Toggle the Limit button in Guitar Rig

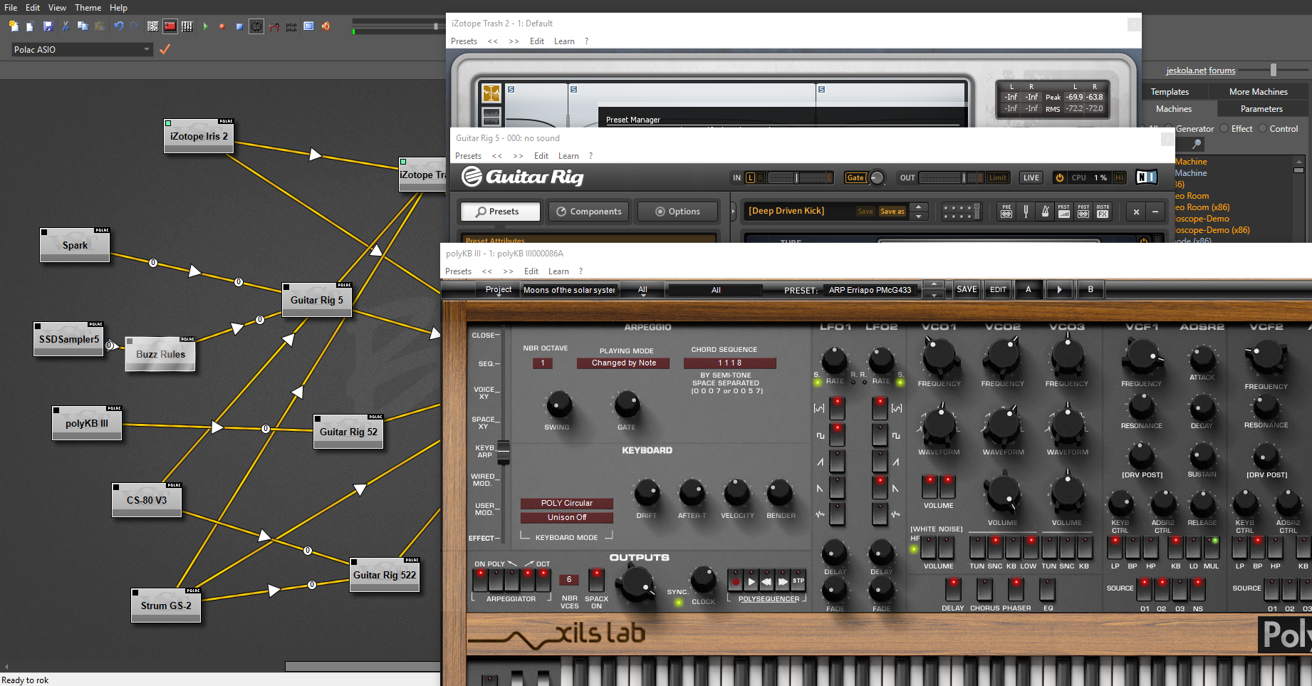coord(998,178)
